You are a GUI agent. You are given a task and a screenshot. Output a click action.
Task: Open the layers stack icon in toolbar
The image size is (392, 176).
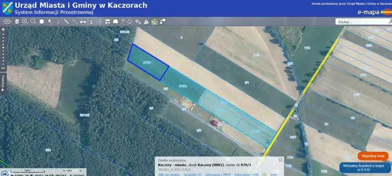pos(17,22)
